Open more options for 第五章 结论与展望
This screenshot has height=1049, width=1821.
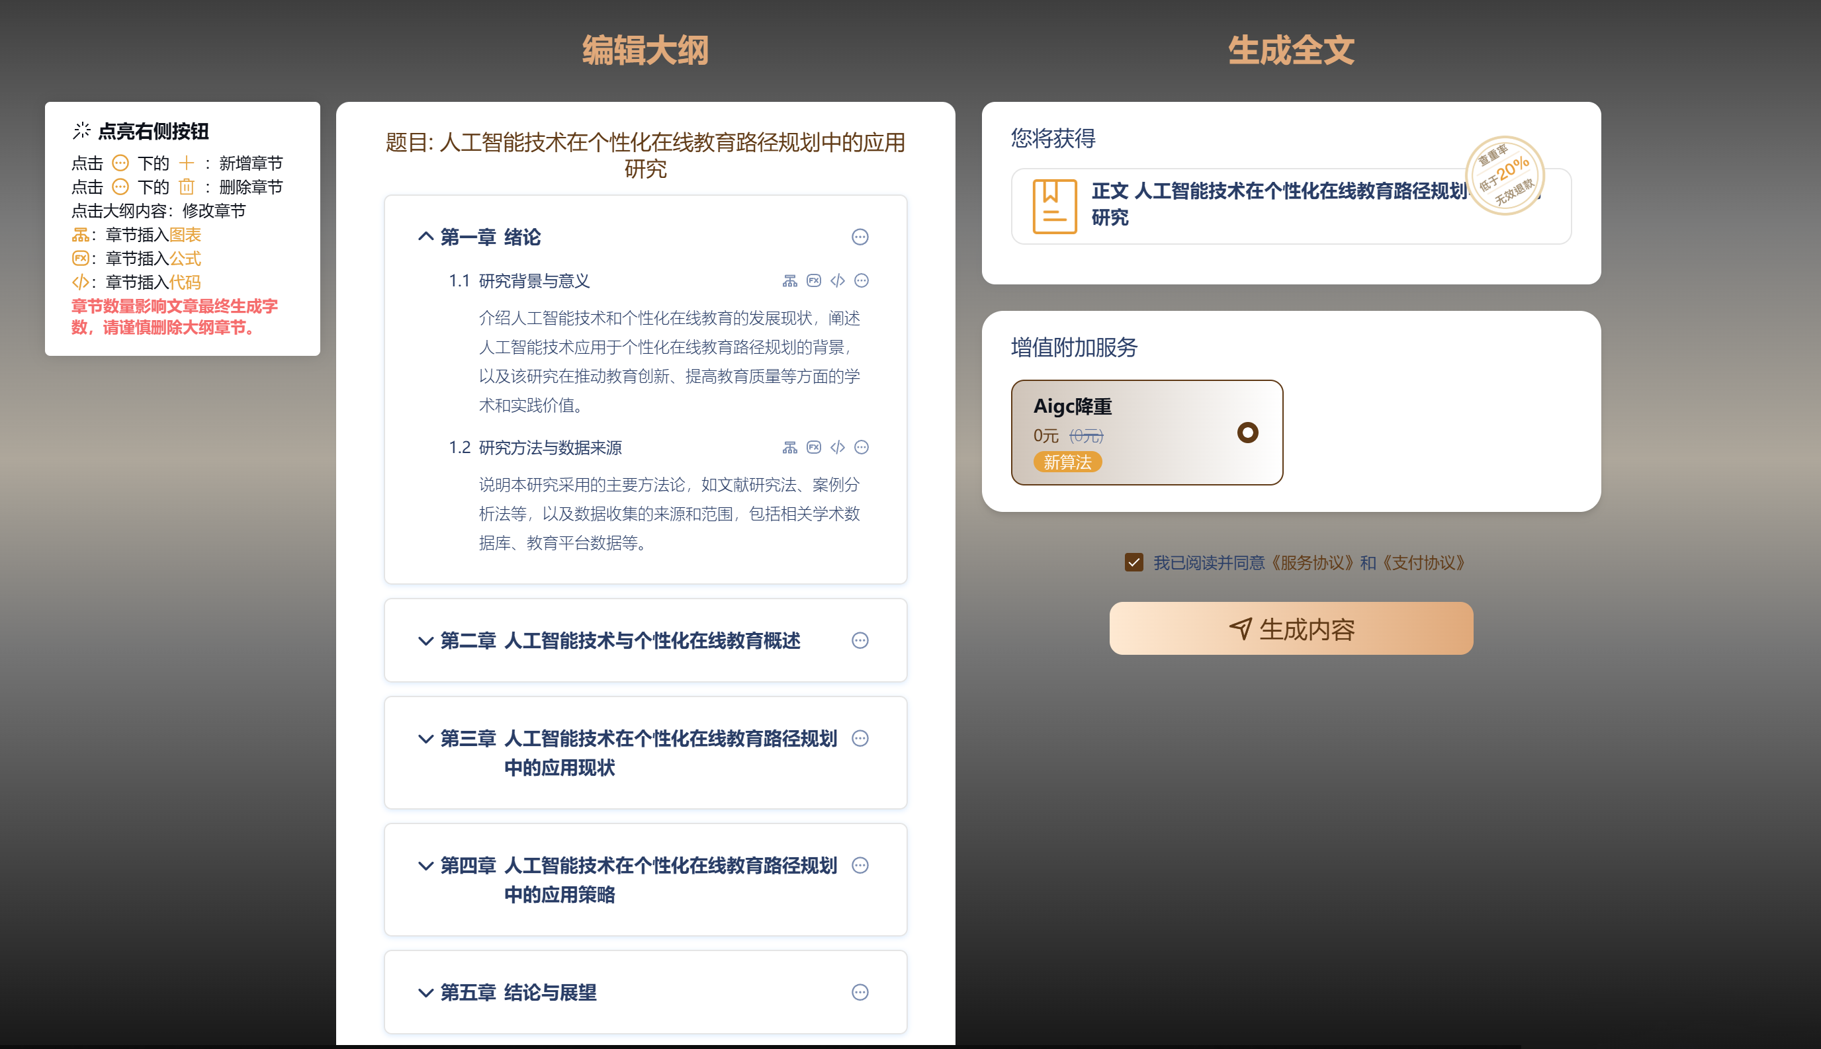(x=860, y=992)
